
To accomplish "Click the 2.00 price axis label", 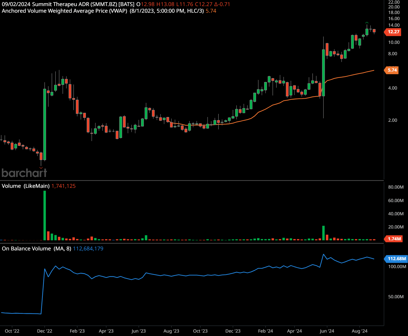I will click(x=393, y=120).
